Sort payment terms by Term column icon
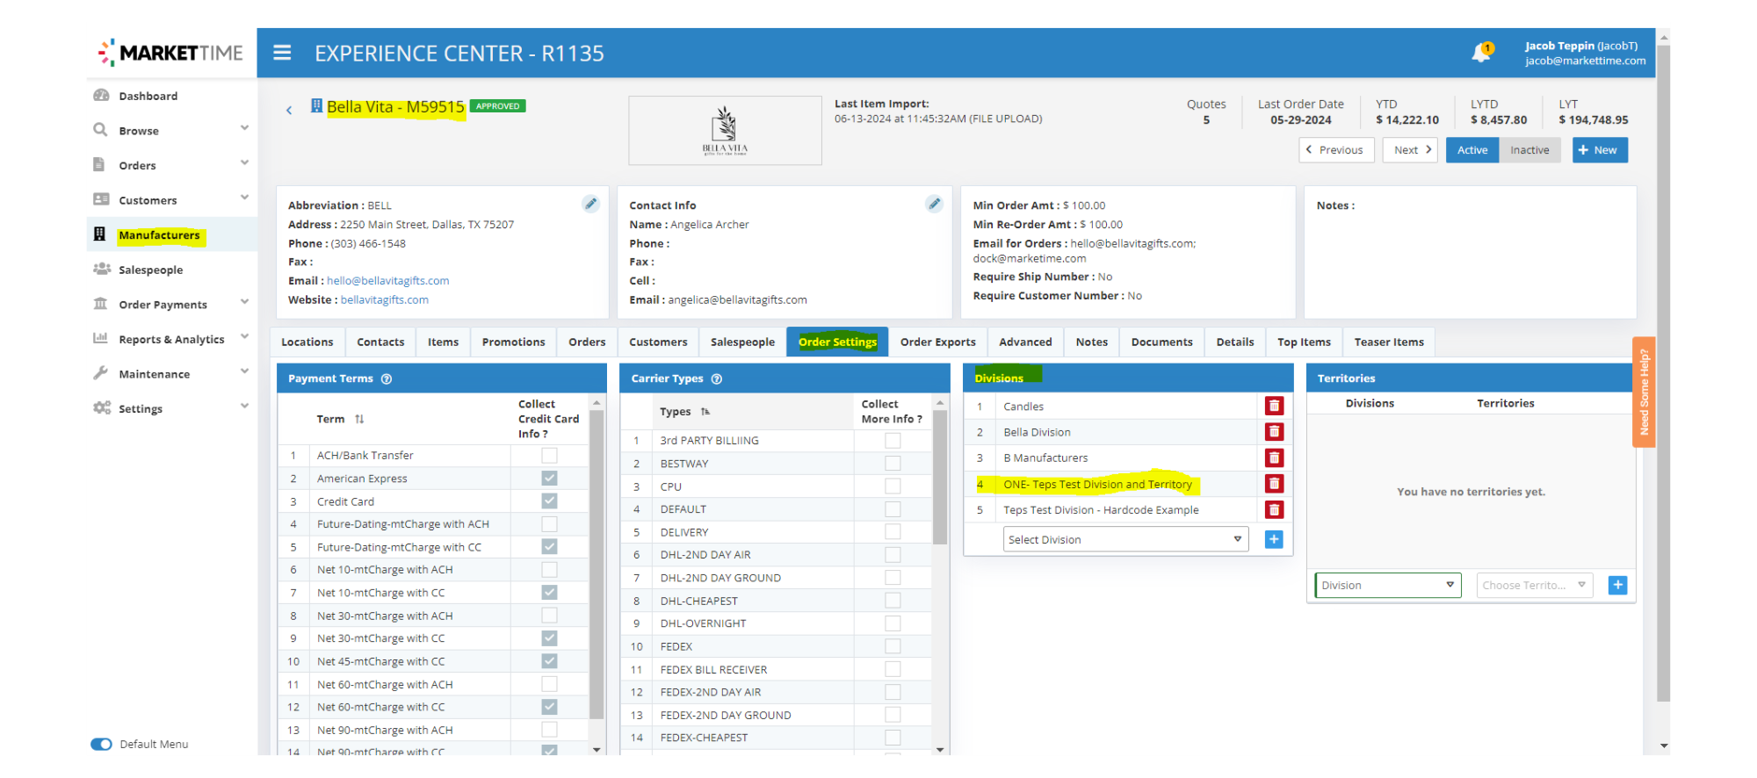The image size is (1757, 778). click(x=359, y=419)
